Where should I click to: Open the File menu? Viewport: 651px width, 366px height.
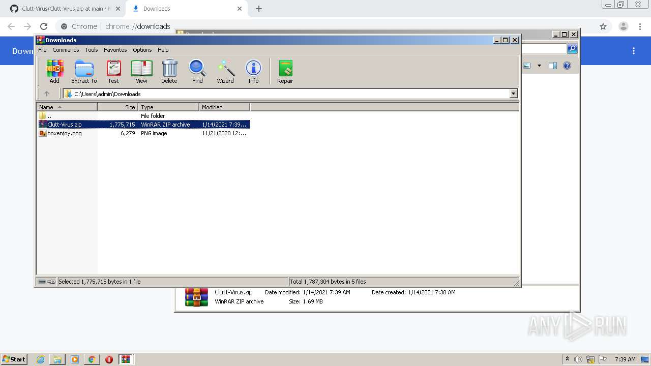tap(42, 50)
